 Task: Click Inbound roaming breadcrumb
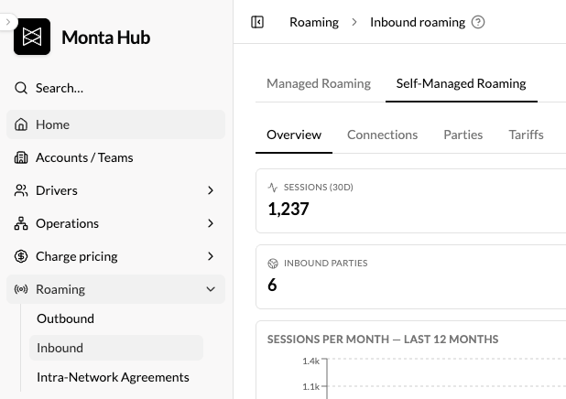coord(418,22)
